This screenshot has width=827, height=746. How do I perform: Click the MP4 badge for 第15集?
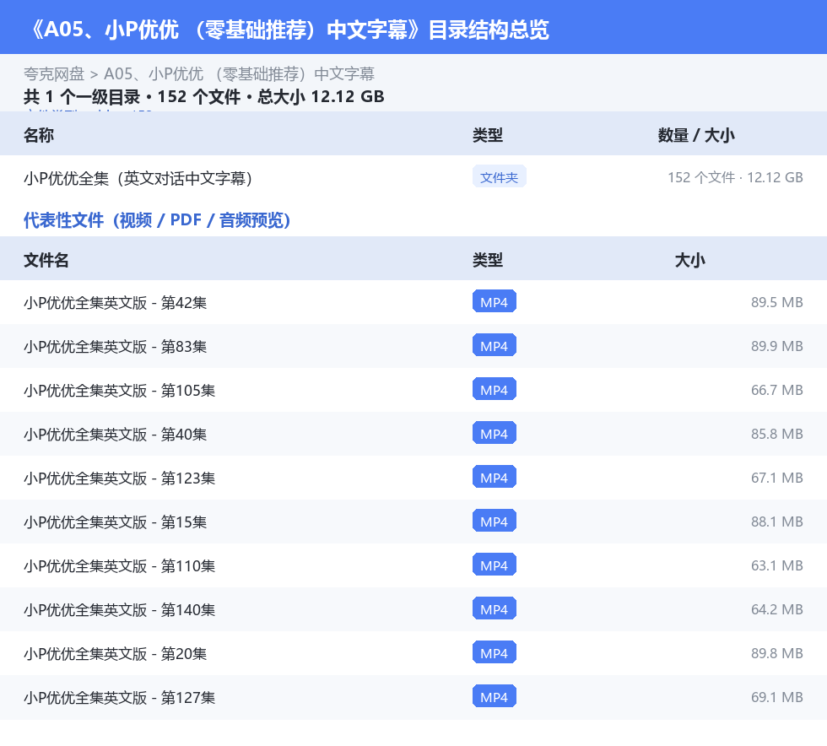point(495,521)
